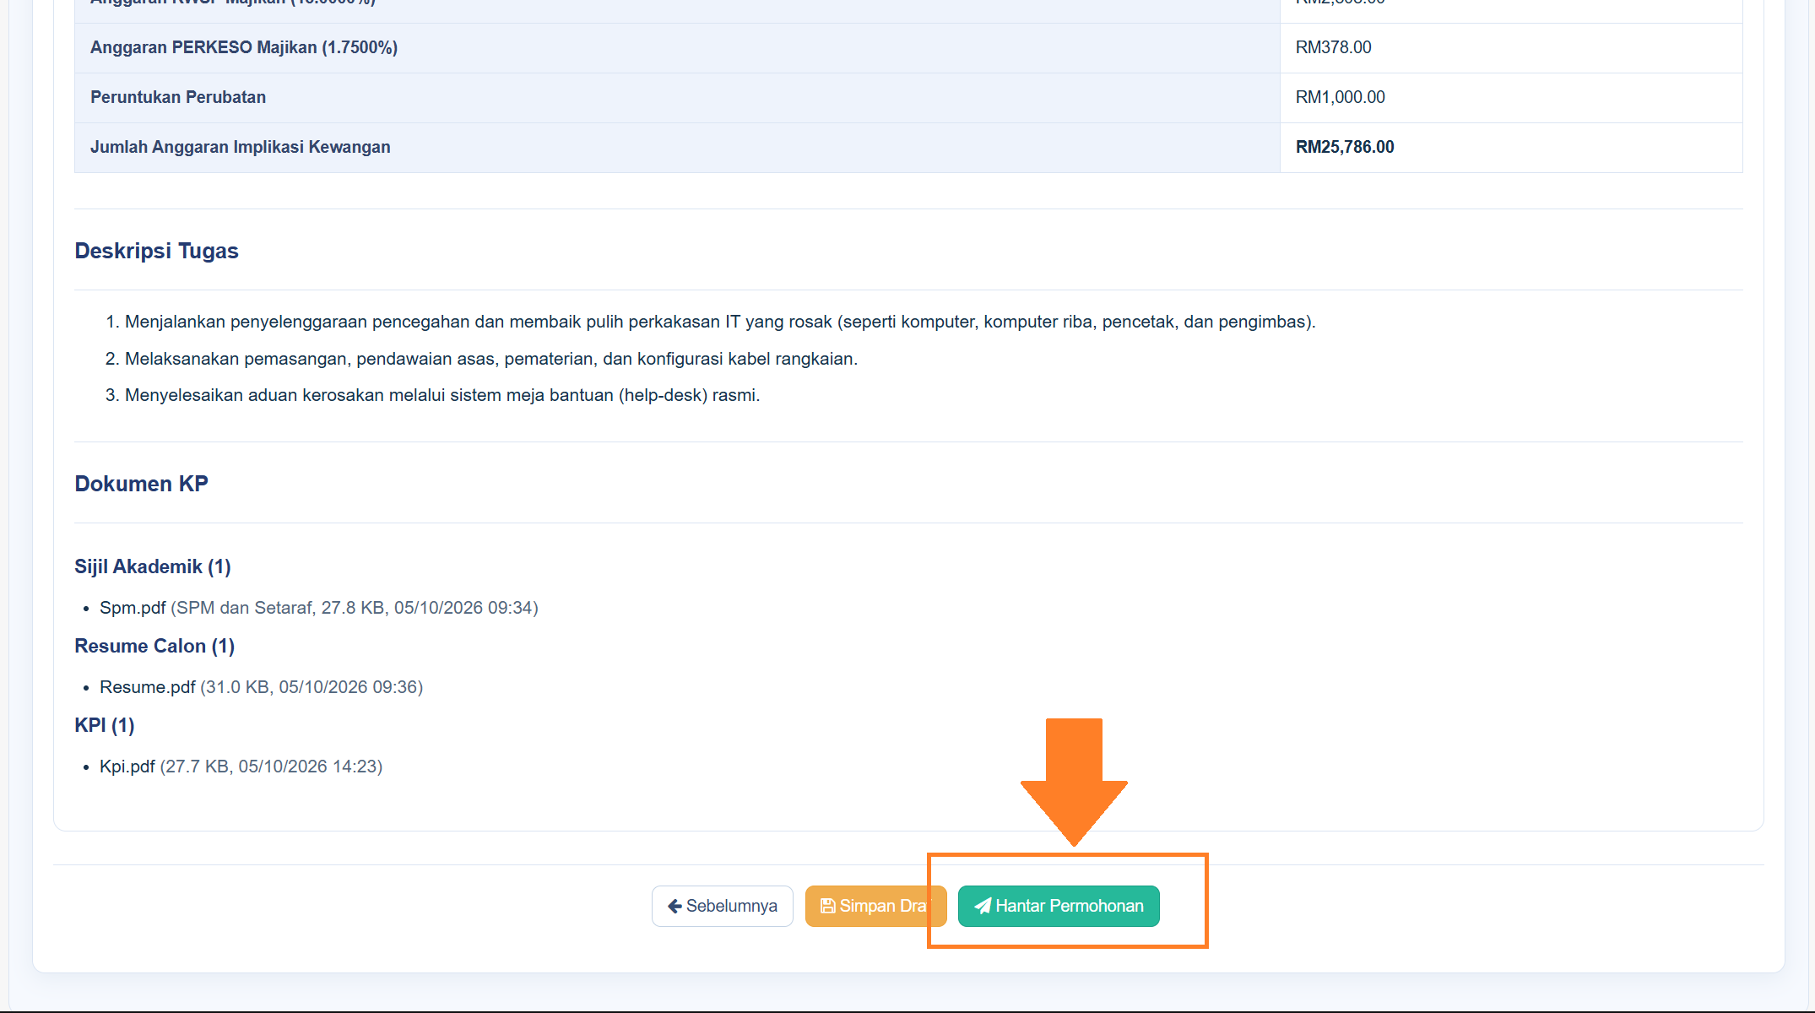Viewport: 1815px width, 1013px height.
Task: Open the Spm.pdf document
Action: click(x=133, y=608)
